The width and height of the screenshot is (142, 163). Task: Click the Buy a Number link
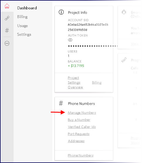tap(79, 120)
